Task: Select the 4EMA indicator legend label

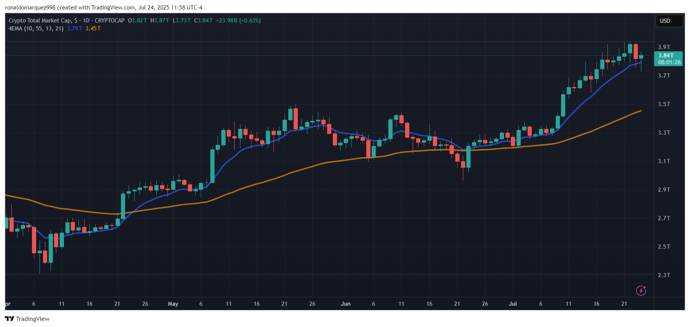Action: [36, 29]
